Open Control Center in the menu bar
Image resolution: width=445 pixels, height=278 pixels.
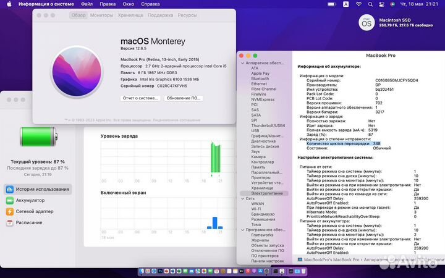(x=381, y=4)
